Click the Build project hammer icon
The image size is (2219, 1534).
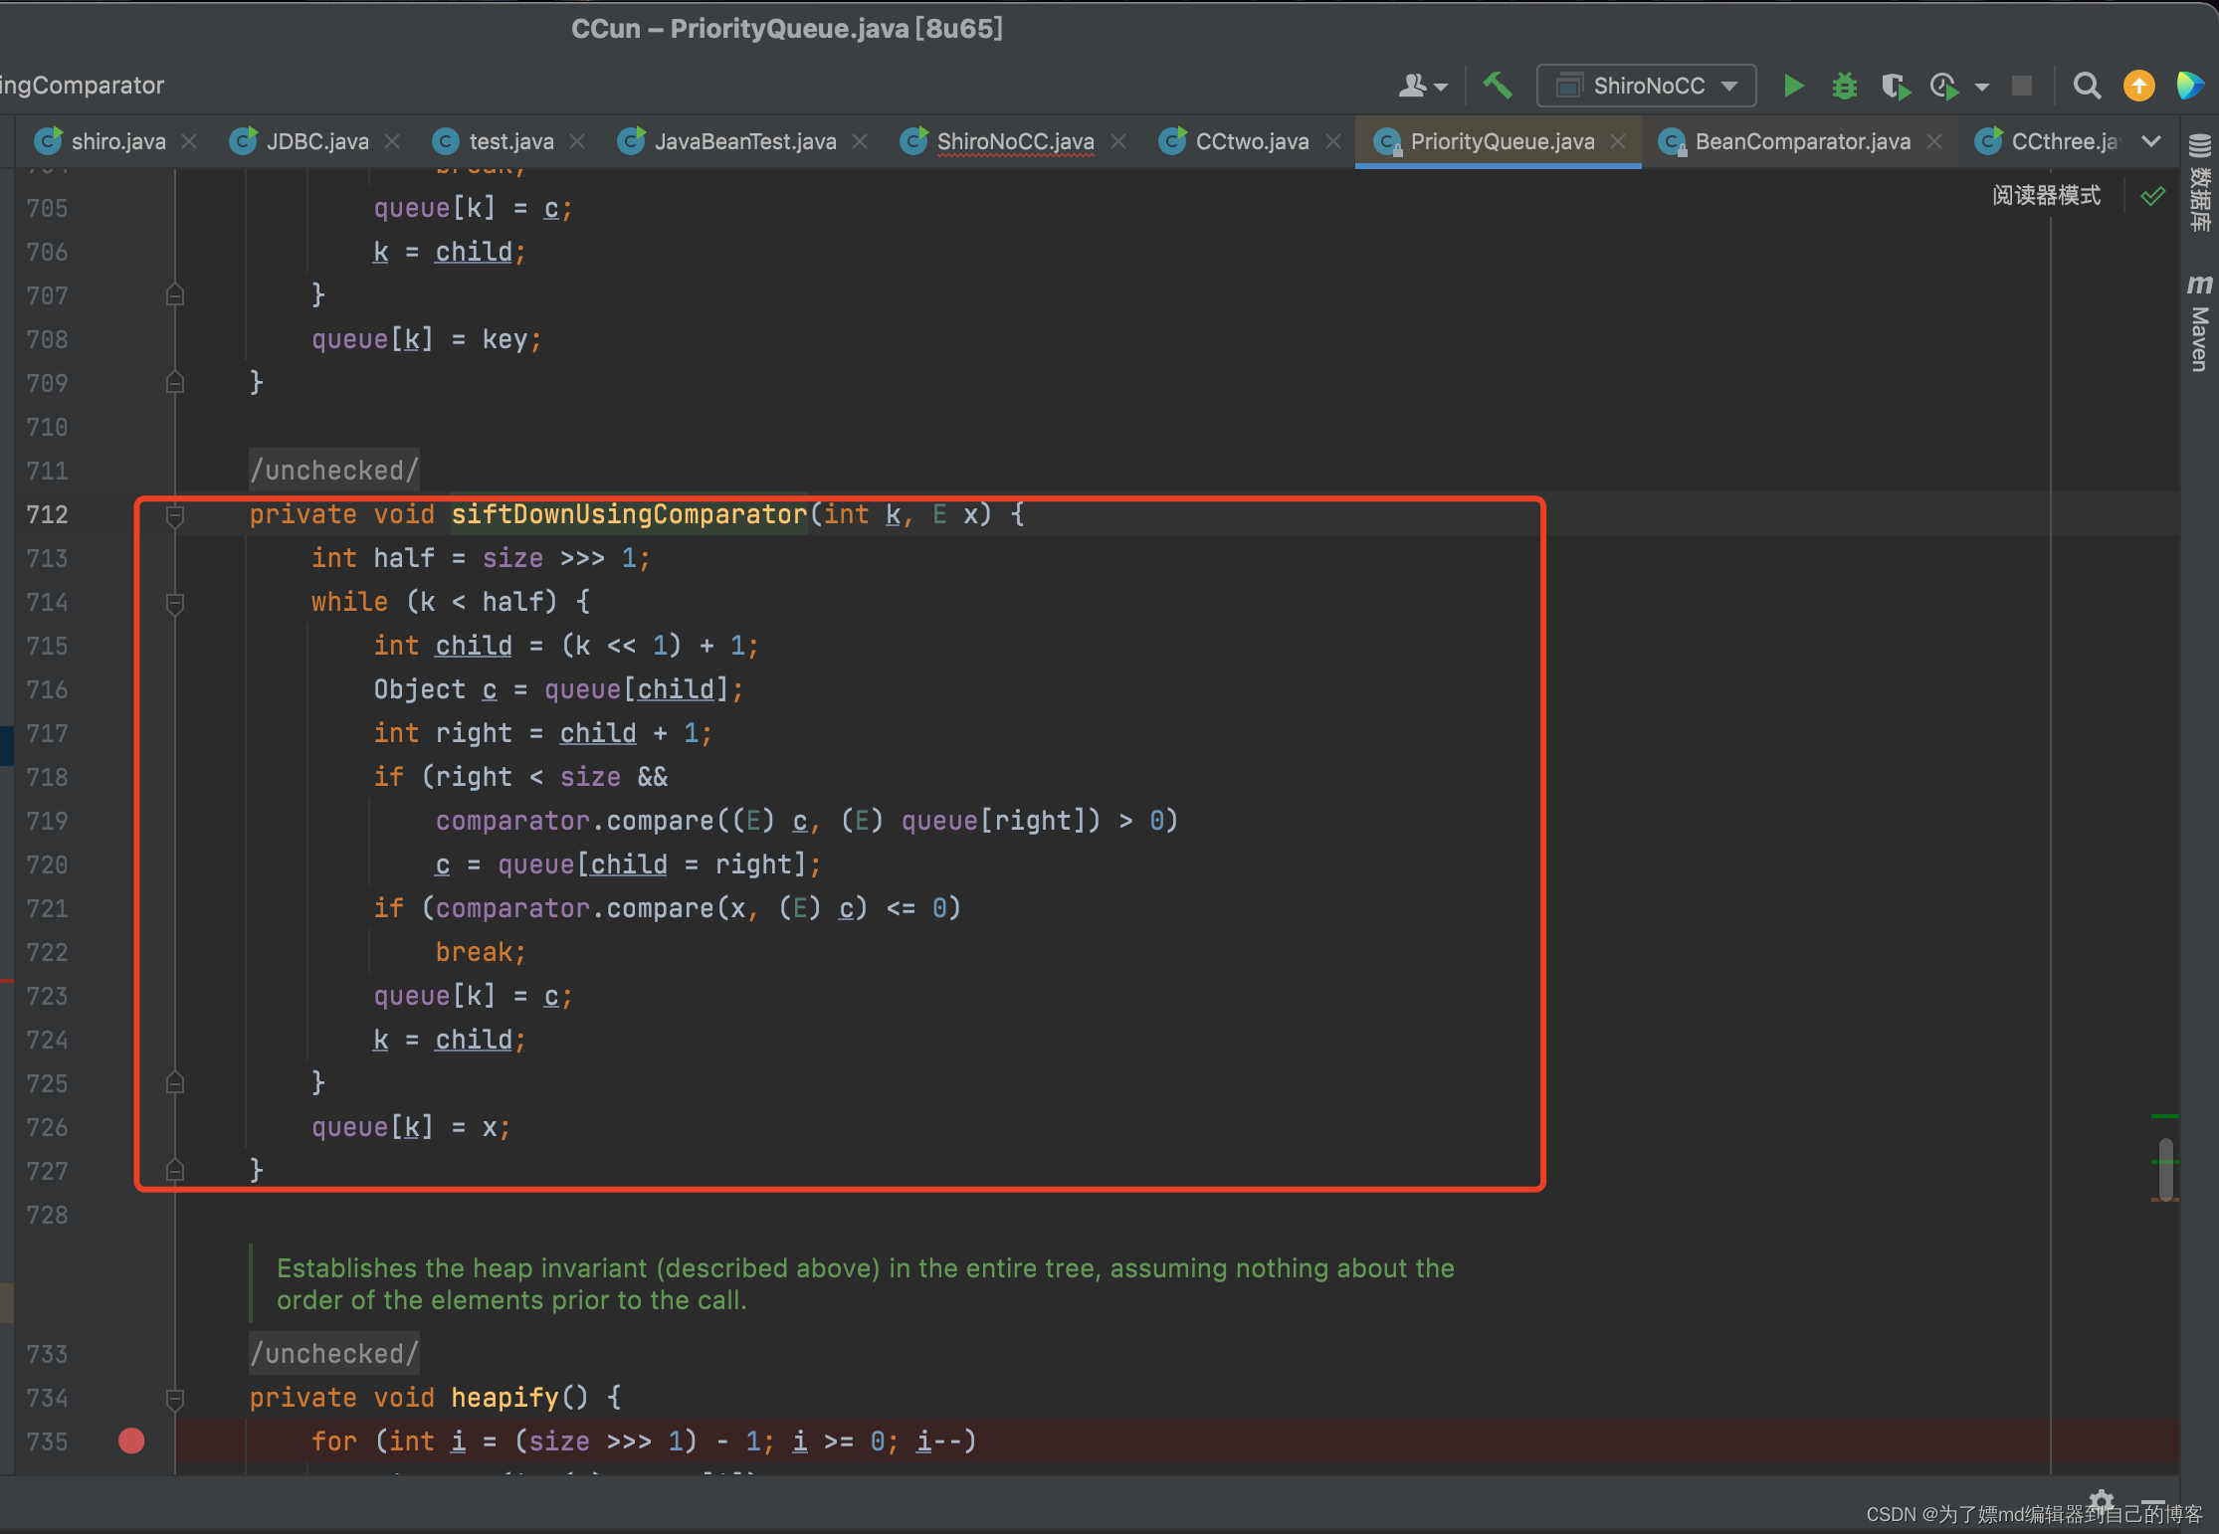coord(1498,87)
